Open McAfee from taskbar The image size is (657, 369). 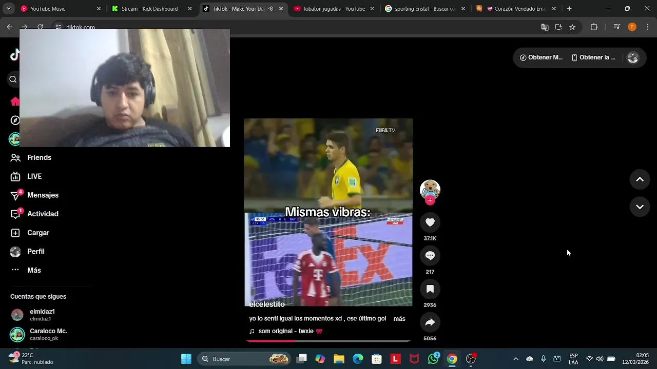tap(414, 359)
